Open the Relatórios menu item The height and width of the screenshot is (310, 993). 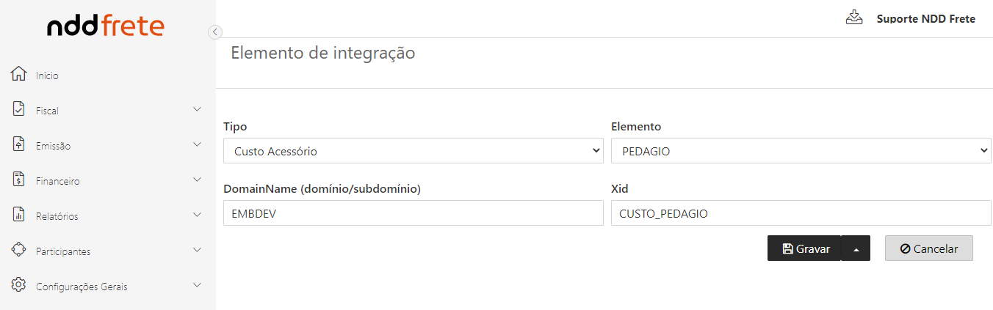pos(57,216)
